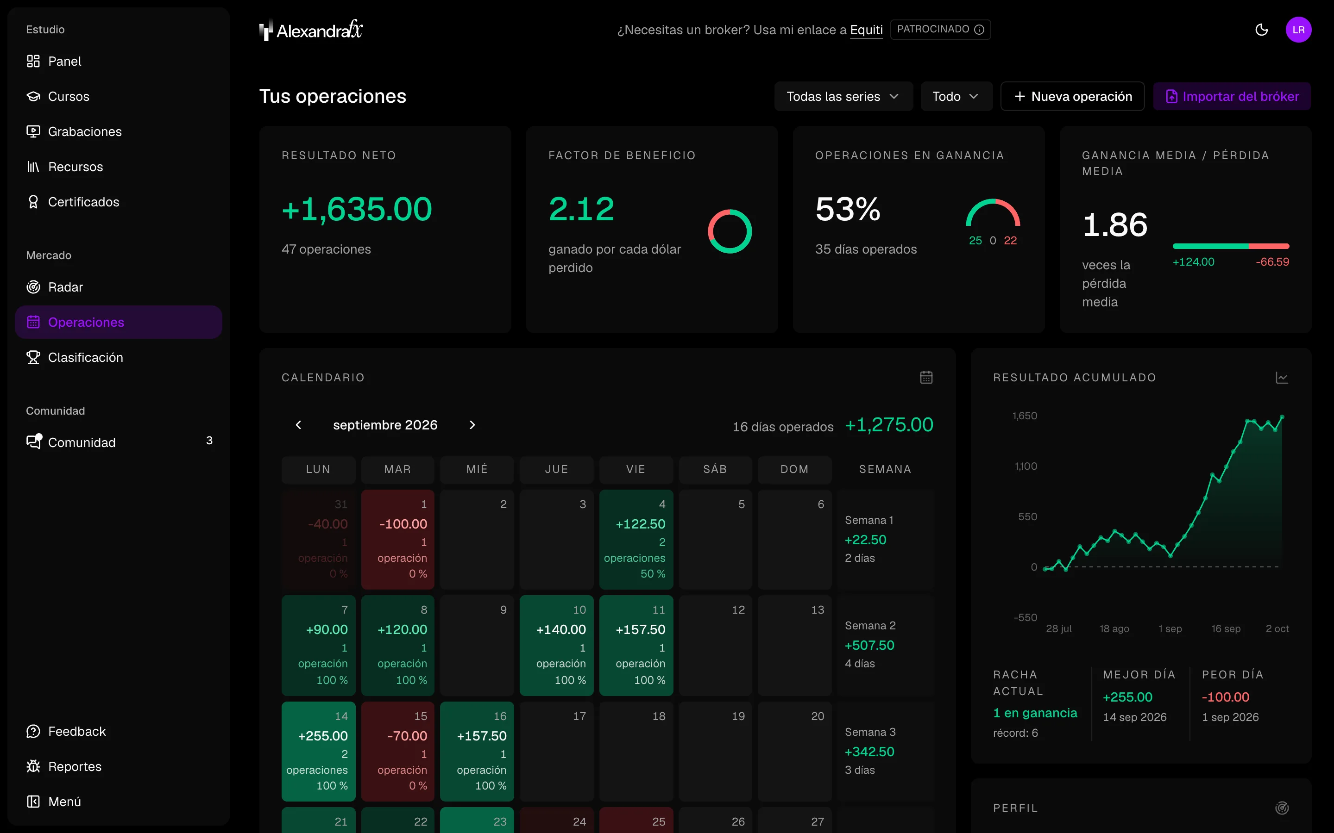
Task: Select September 1 cell with -100.00
Action: tap(397, 539)
